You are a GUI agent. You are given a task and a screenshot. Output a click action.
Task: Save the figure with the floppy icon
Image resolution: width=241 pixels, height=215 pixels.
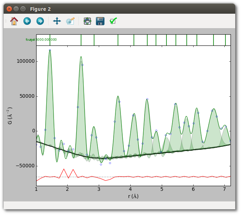click(100, 21)
